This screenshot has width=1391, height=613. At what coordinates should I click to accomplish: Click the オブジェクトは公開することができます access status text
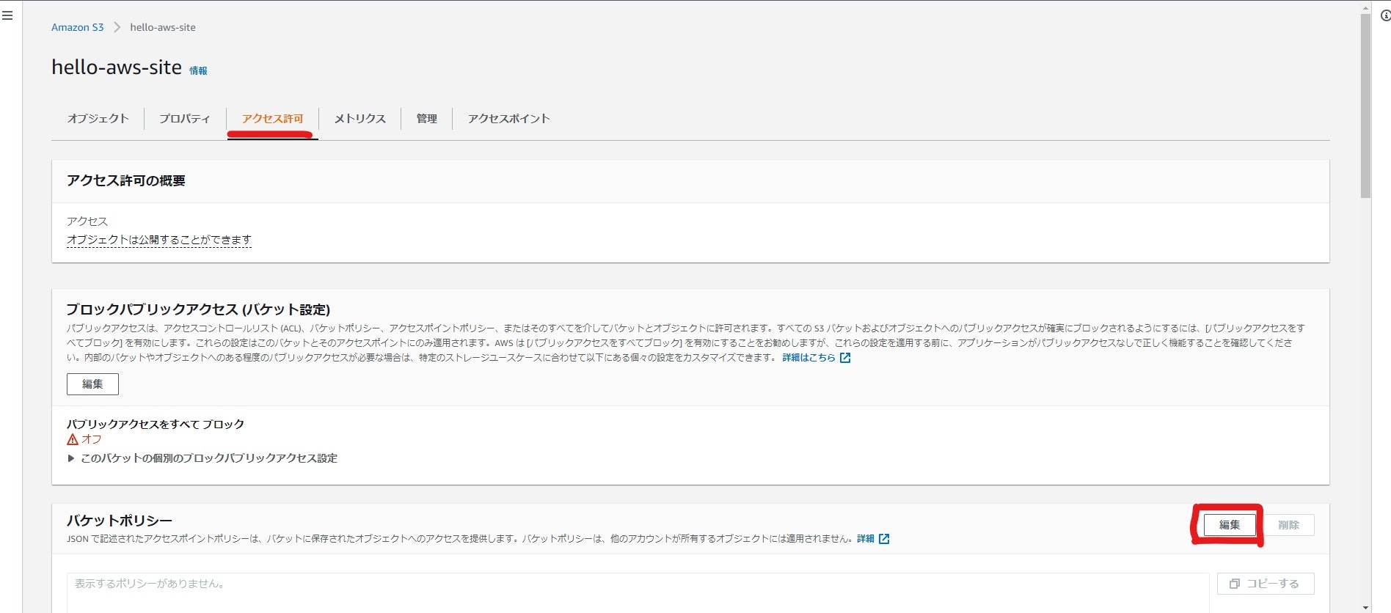(159, 240)
